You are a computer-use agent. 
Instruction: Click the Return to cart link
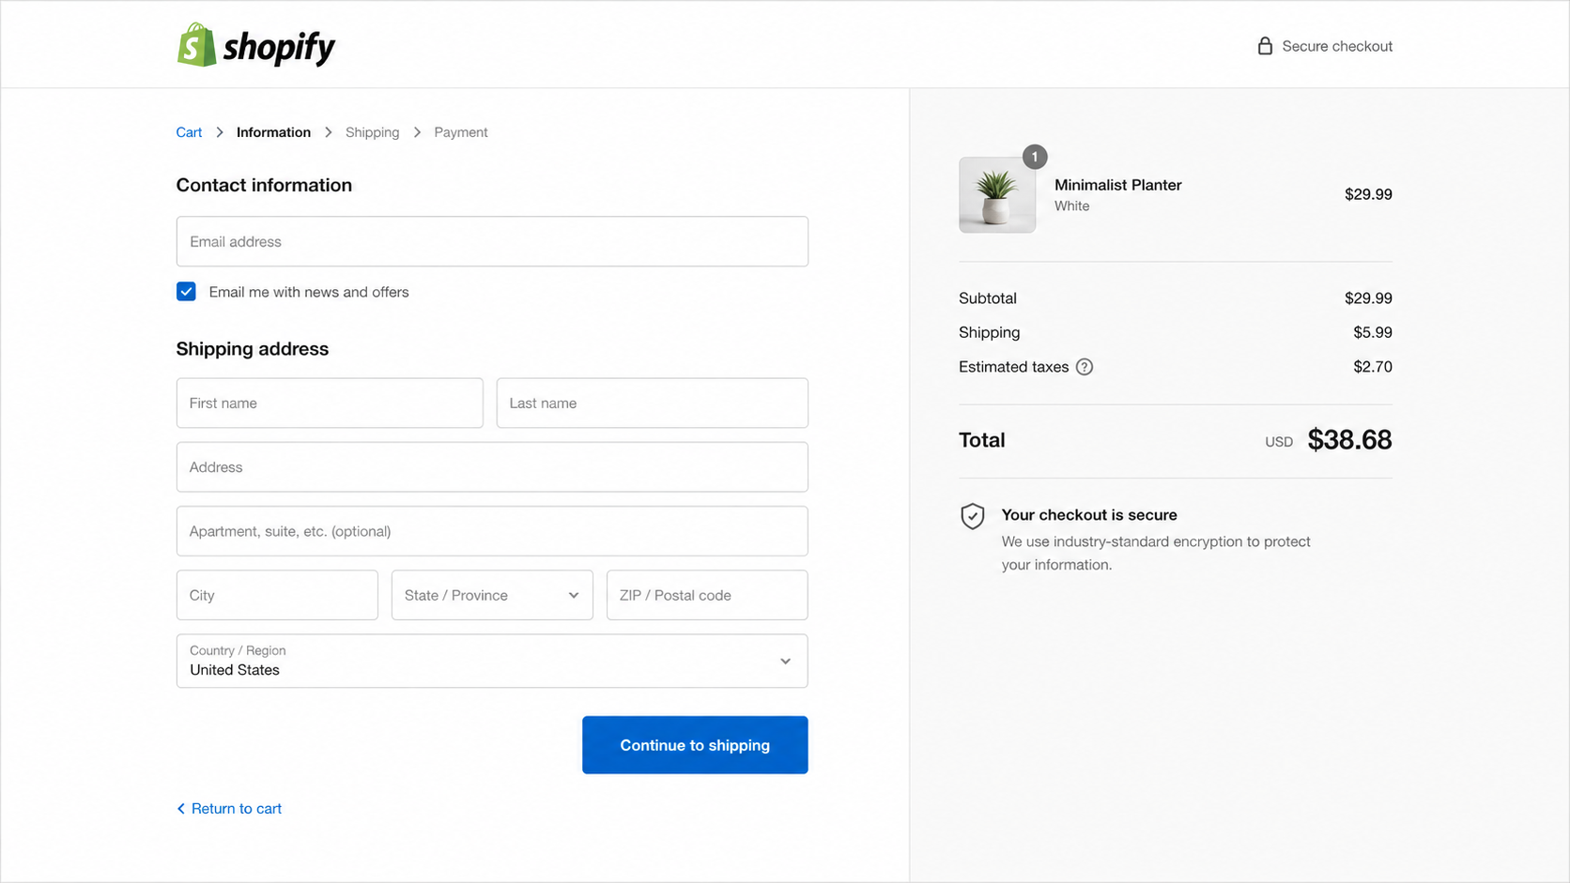229,809
